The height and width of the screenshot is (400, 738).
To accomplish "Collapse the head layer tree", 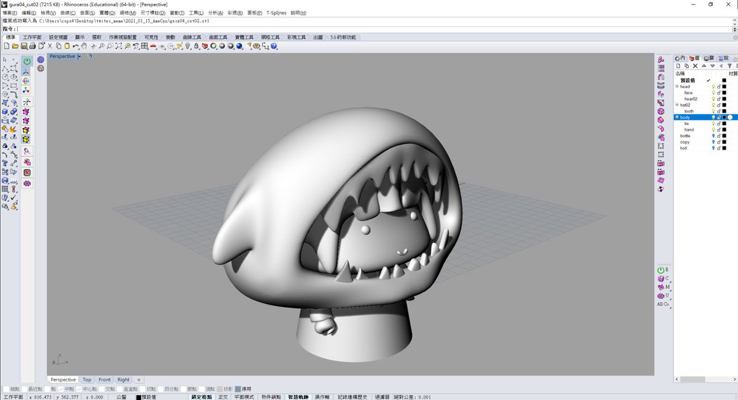I will pyautogui.click(x=677, y=87).
